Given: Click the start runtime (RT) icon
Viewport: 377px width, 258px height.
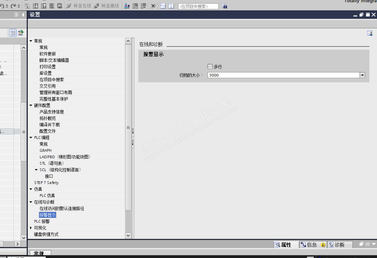Looking at the screenshot, I should [x=60, y=6].
